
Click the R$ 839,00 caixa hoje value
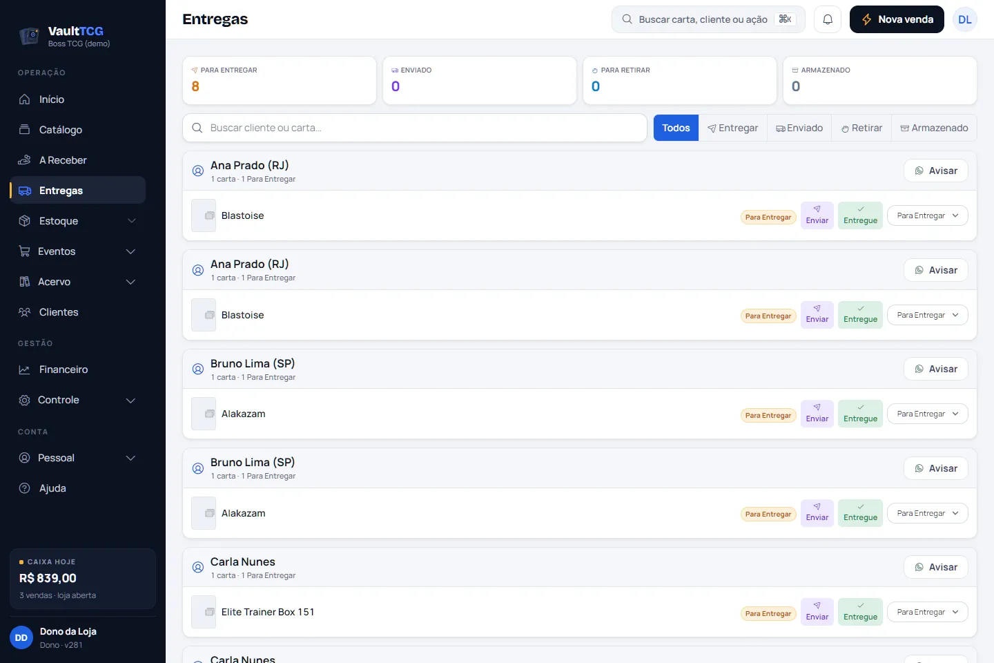click(48, 578)
